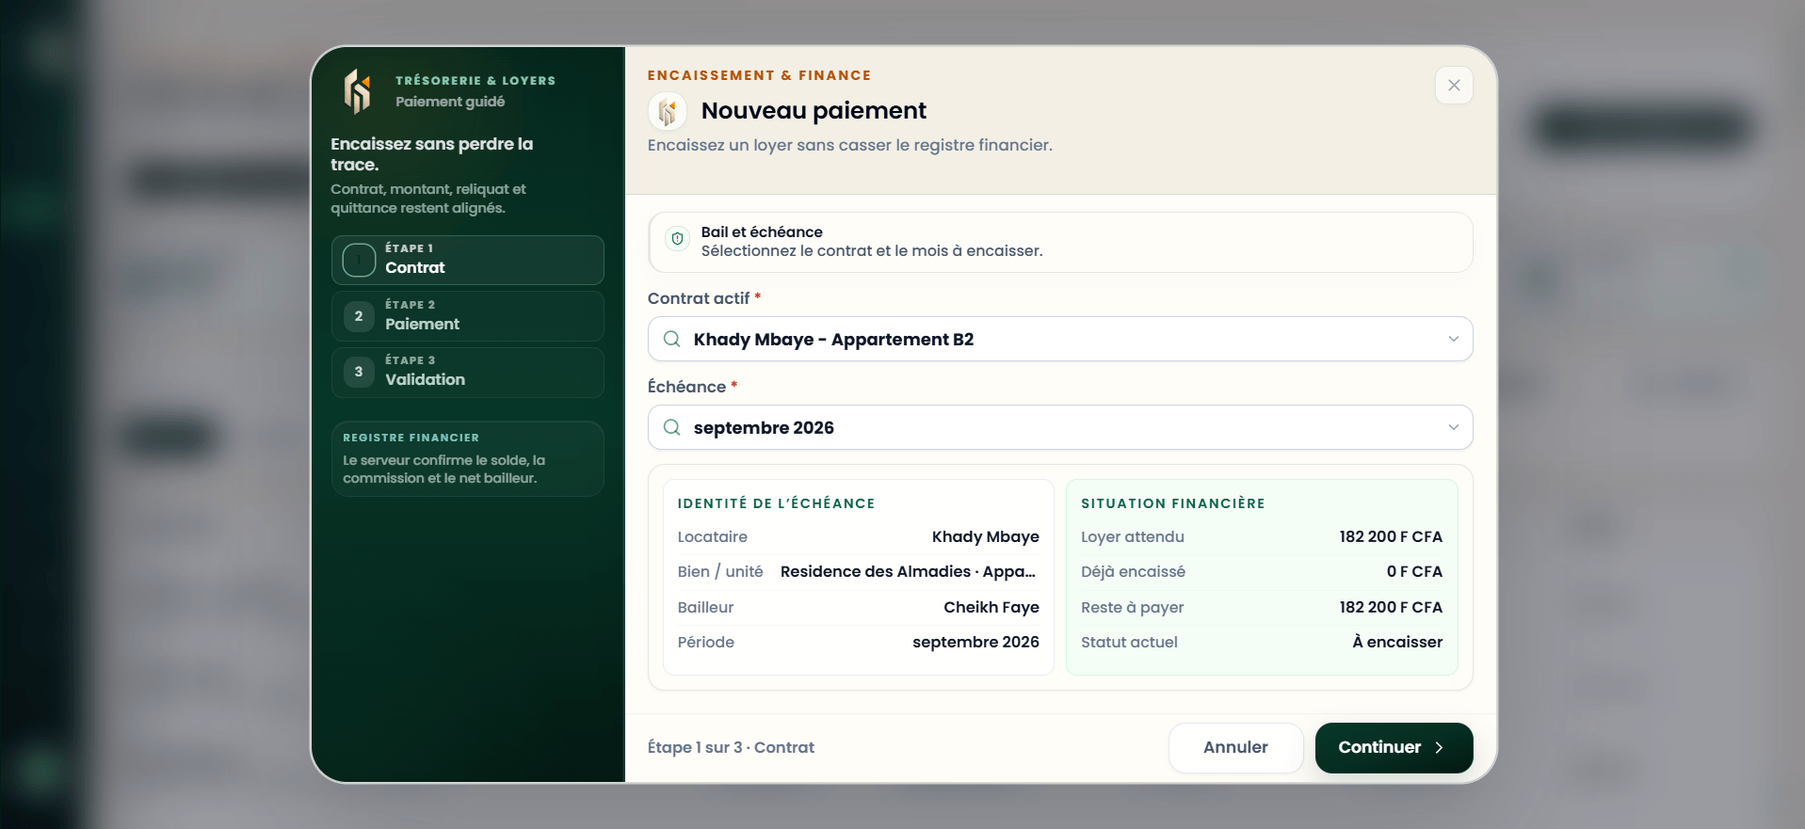Screen dimensions: 1805x829
Task: Click the Étape 1 step number circle
Action: point(359,260)
